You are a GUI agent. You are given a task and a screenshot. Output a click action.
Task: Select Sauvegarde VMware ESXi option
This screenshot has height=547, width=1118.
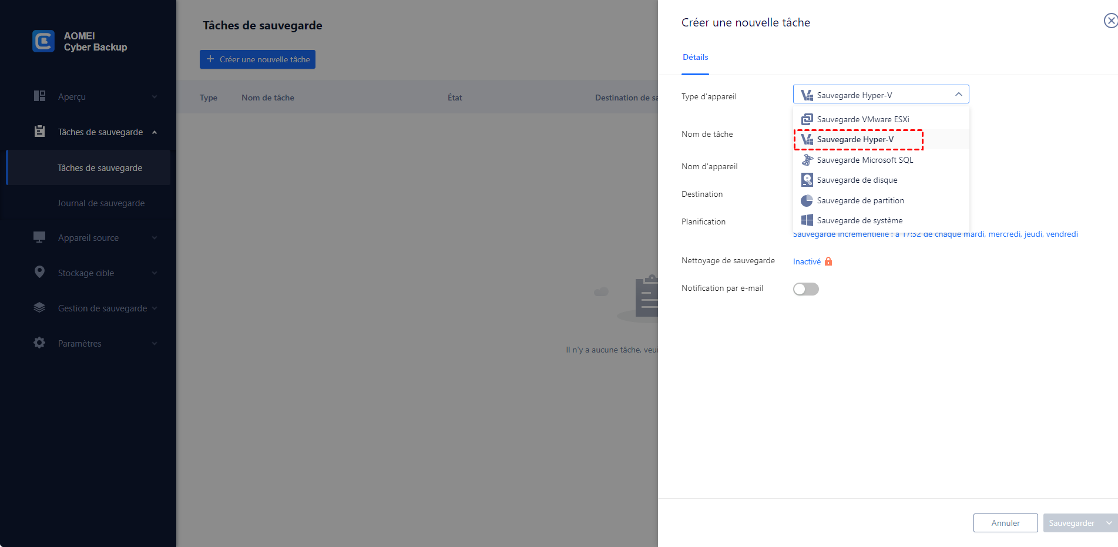[881, 119]
